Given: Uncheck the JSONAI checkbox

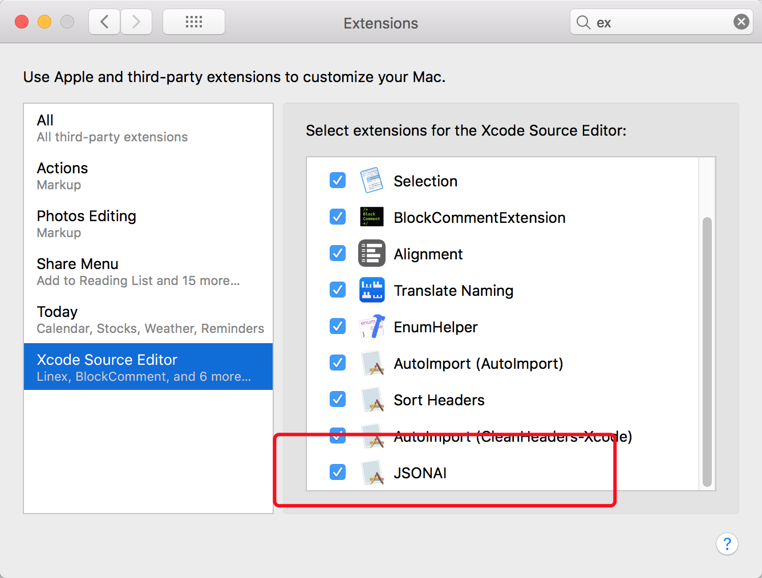Looking at the screenshot, I should [338, 472].
